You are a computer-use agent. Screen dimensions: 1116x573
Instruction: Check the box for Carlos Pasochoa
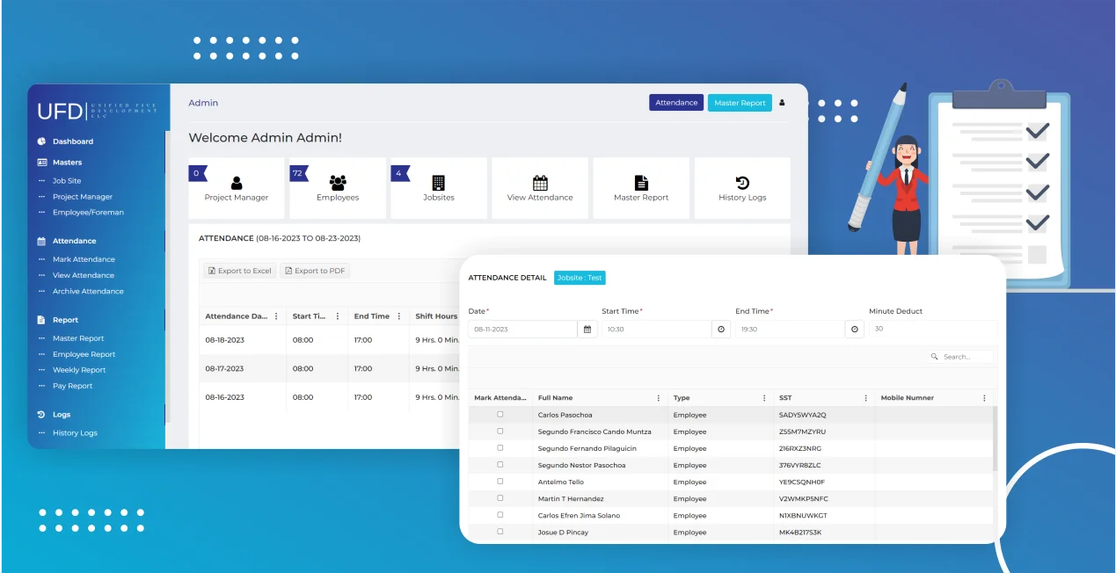[x=500, y=415]
